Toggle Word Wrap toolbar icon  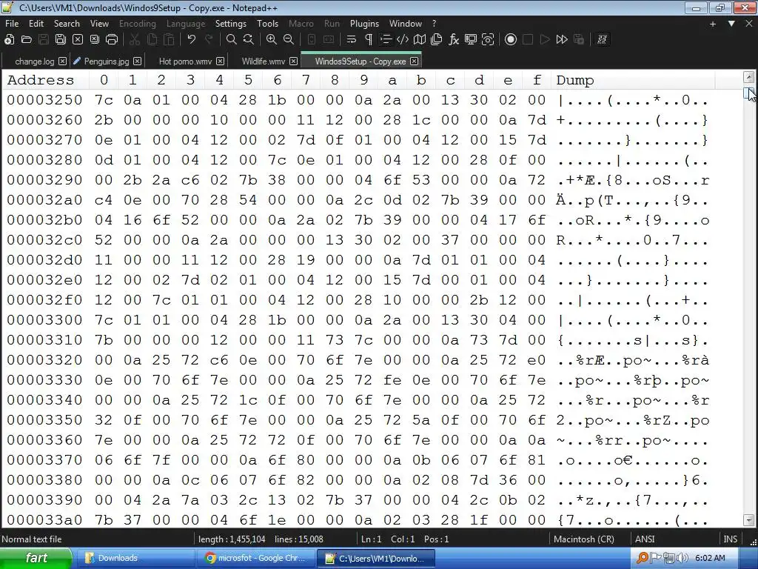point(352,40)
